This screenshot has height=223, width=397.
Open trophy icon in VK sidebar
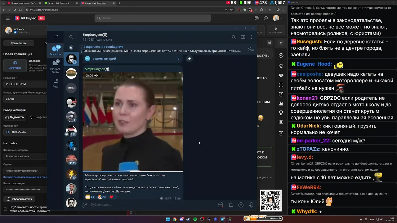281,113
